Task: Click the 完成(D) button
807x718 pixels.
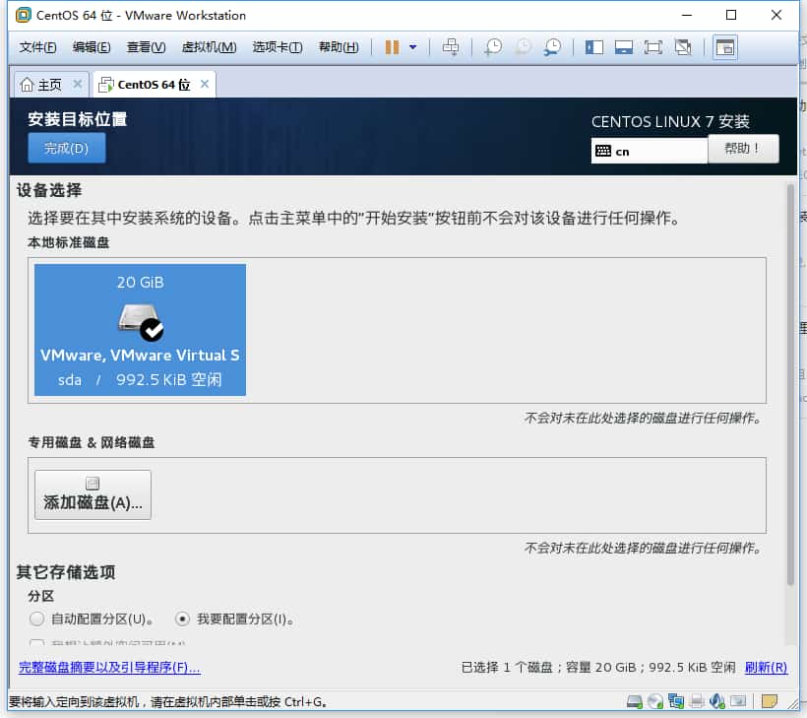Action: 67,149
